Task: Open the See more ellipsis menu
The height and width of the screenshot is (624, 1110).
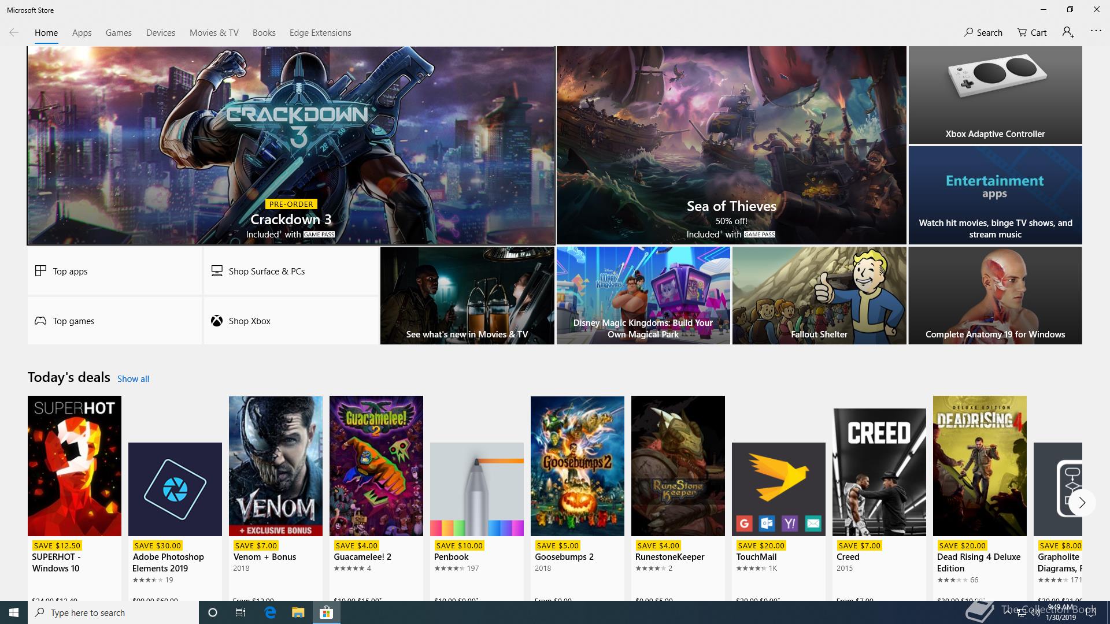Action: (x=1096, y=31)
